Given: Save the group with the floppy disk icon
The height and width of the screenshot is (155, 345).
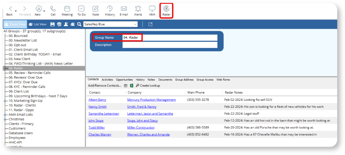Looking at the screenshot, I should pyautogui.click(x=52, y=24).
